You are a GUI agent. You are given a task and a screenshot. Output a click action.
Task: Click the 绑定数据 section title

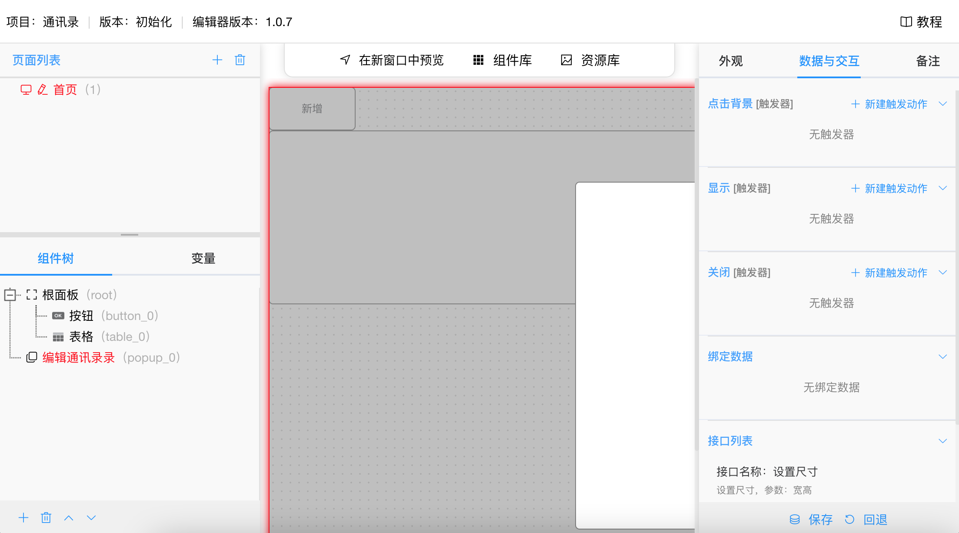tap(730, 356)
